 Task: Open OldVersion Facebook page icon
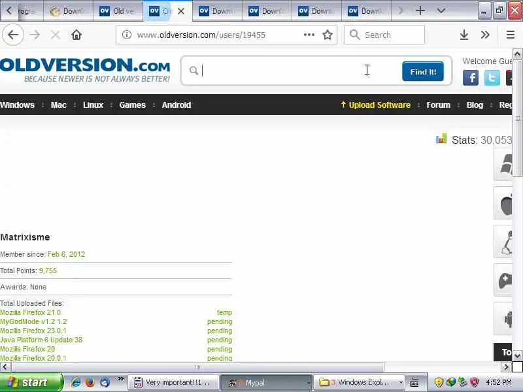pyautogui.click(x=470, y=78)
